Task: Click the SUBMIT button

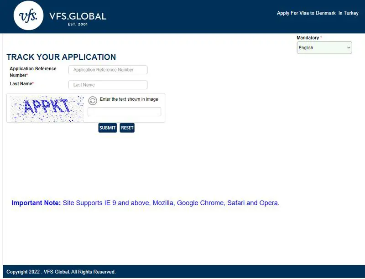Action: tap(108, 128)
